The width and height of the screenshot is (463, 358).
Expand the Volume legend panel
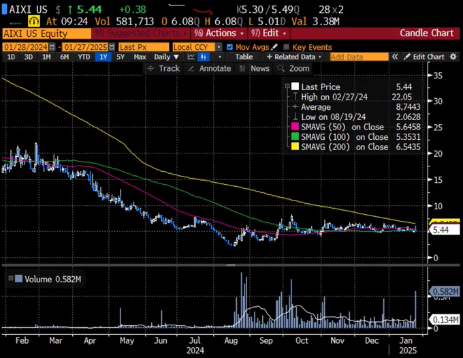coord(11,278)
